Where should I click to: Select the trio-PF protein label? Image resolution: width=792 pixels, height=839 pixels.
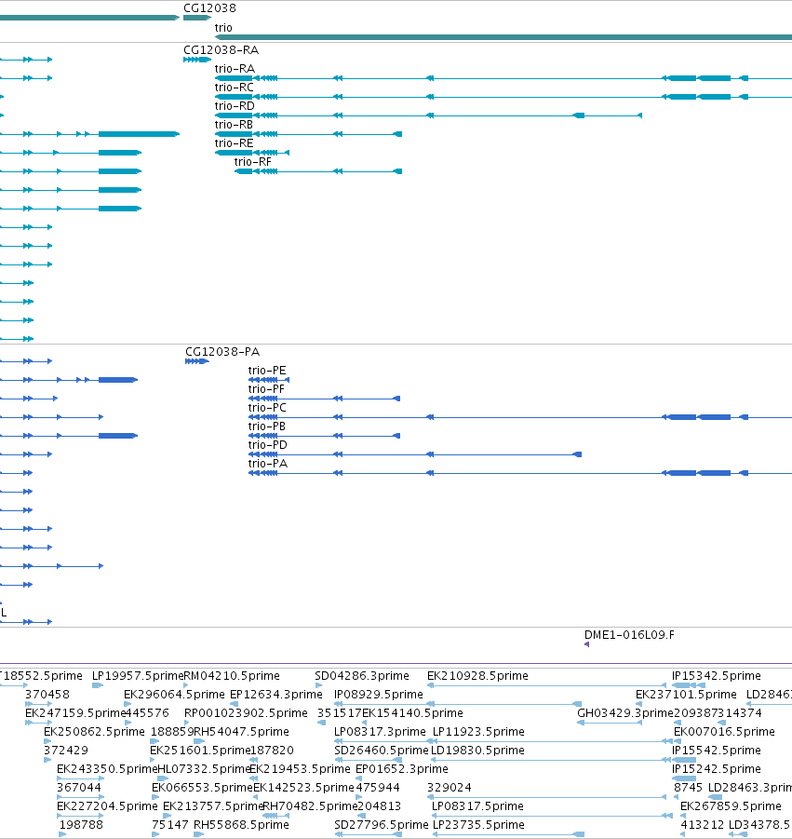pos(266,389)
